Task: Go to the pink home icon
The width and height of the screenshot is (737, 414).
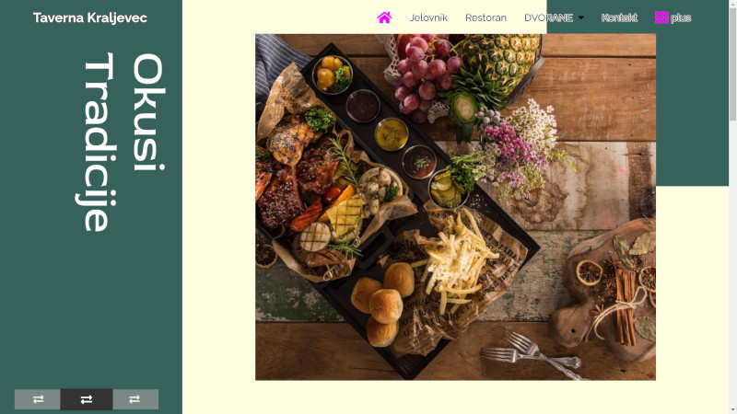Action: pyautogui.click(x=384, y=17)
